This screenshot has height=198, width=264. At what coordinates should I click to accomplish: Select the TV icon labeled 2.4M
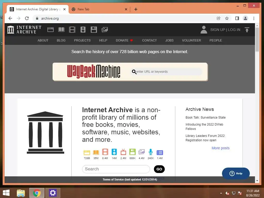click(123, 152)
